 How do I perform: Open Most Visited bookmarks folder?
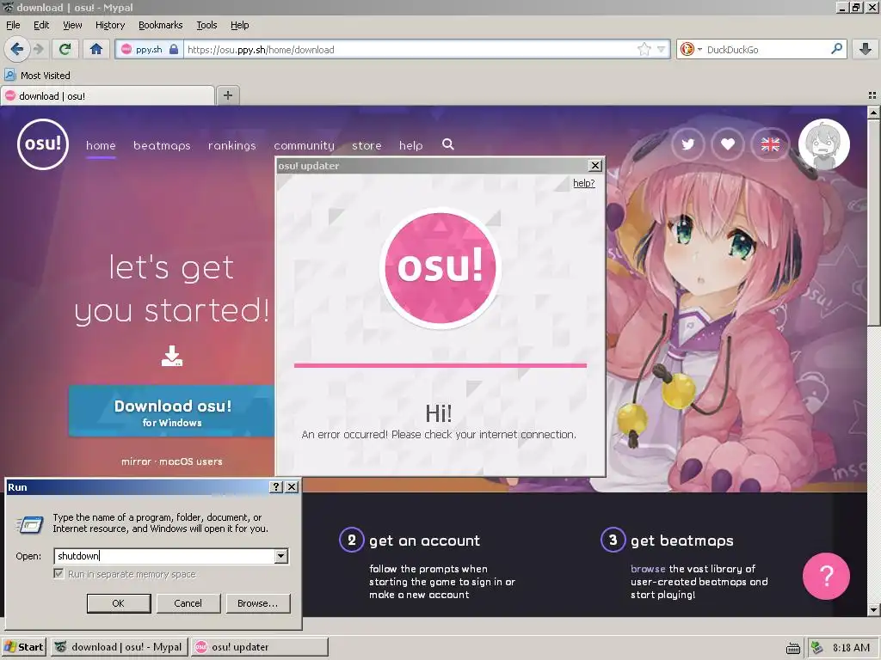(37, 76)
